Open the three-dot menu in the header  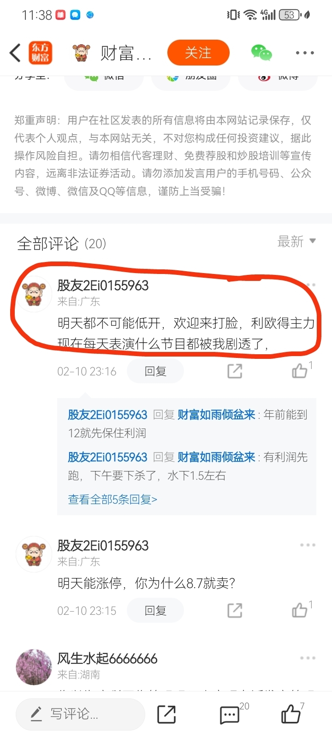[x=305, y=53]
